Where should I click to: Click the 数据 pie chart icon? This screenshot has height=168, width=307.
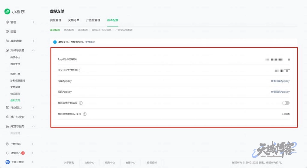click(x=7, y=31)
